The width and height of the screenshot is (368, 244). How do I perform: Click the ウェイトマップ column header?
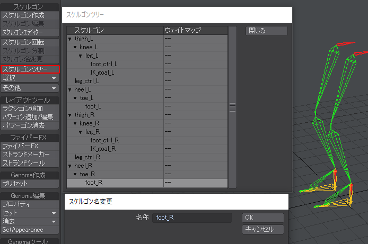point(196,30)
